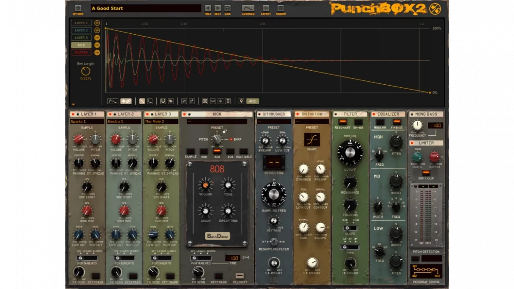This screenshot has width=514, height=289.
Task: Click the Filter Slope slider switch
Action: pos(350,228)
